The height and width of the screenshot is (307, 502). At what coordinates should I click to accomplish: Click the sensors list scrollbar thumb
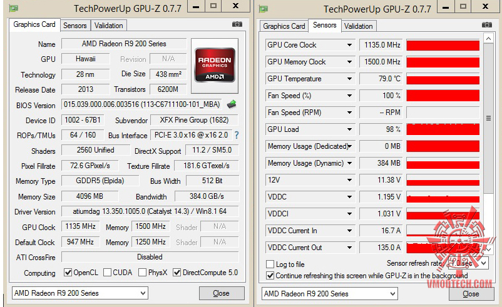pos(488,118)
